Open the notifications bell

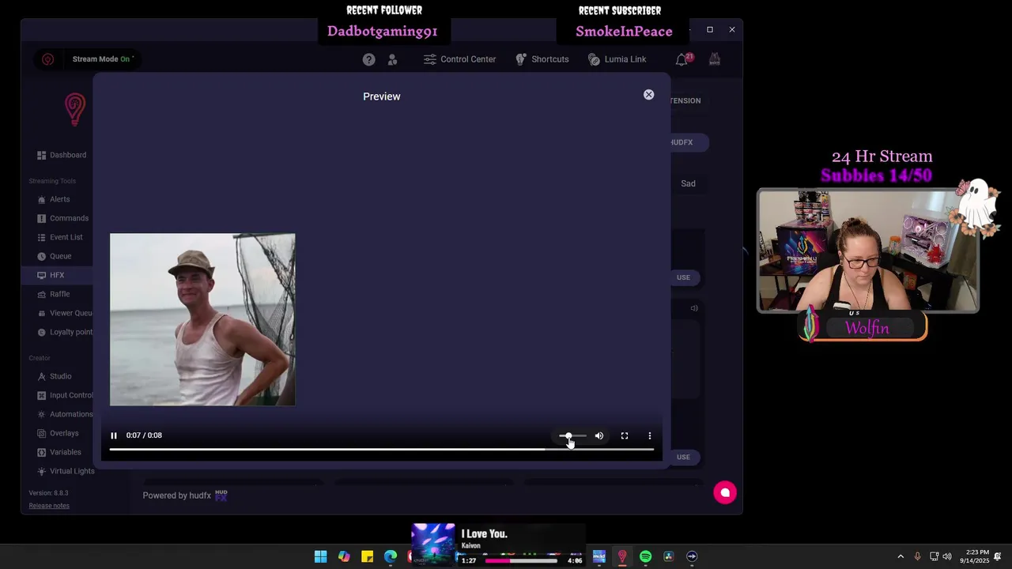click(682, 59)
